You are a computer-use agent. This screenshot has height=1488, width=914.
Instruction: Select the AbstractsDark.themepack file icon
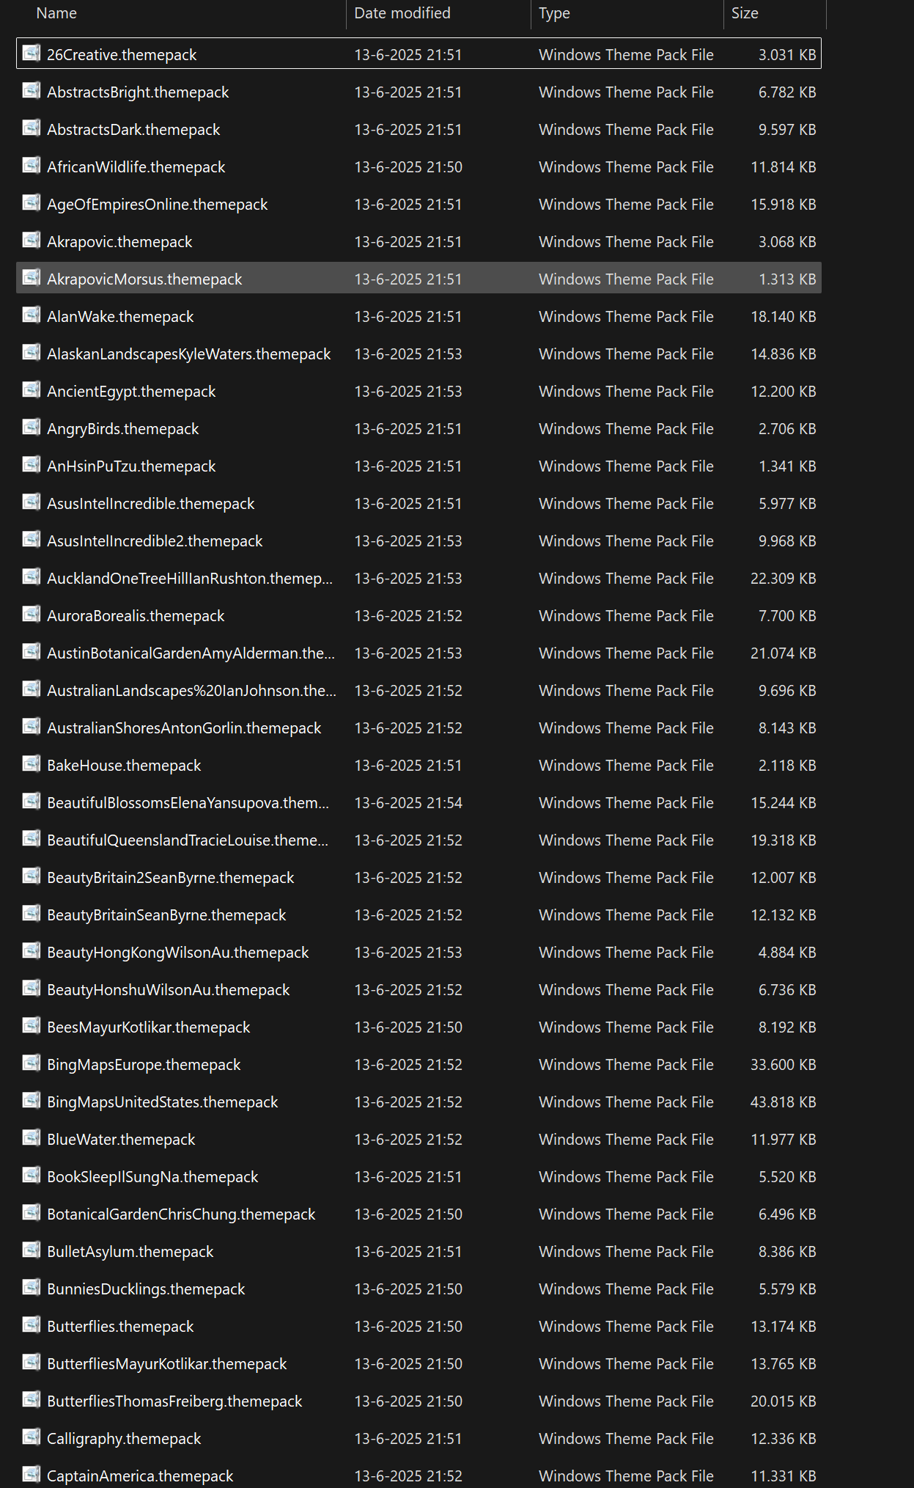pos(31,128)
